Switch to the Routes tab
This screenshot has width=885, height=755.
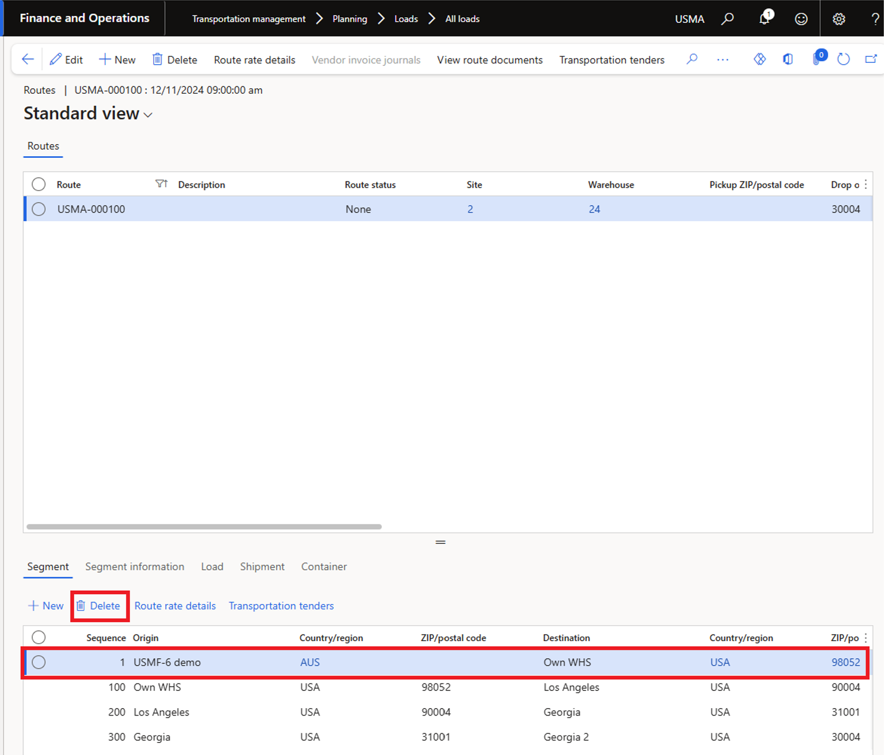[x=43, y=146]
